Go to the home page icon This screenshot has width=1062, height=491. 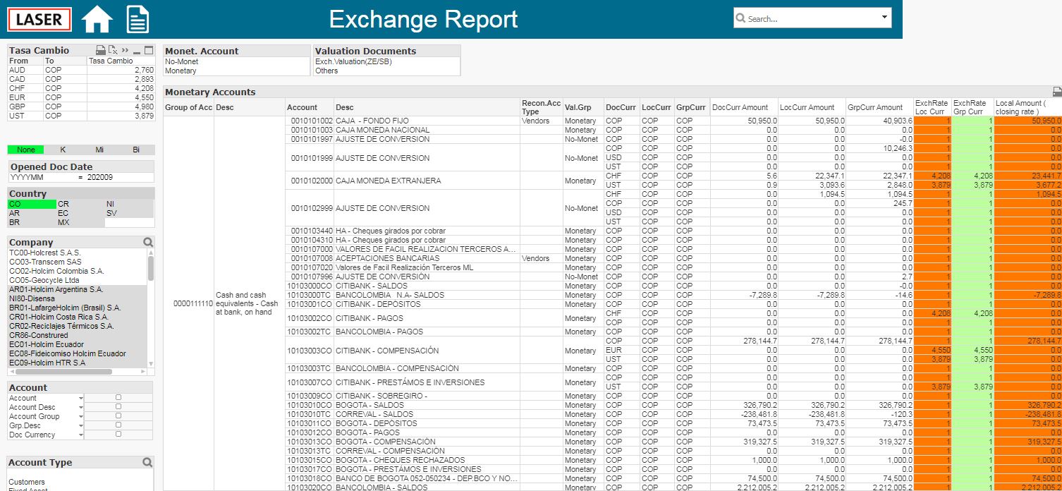97,19
